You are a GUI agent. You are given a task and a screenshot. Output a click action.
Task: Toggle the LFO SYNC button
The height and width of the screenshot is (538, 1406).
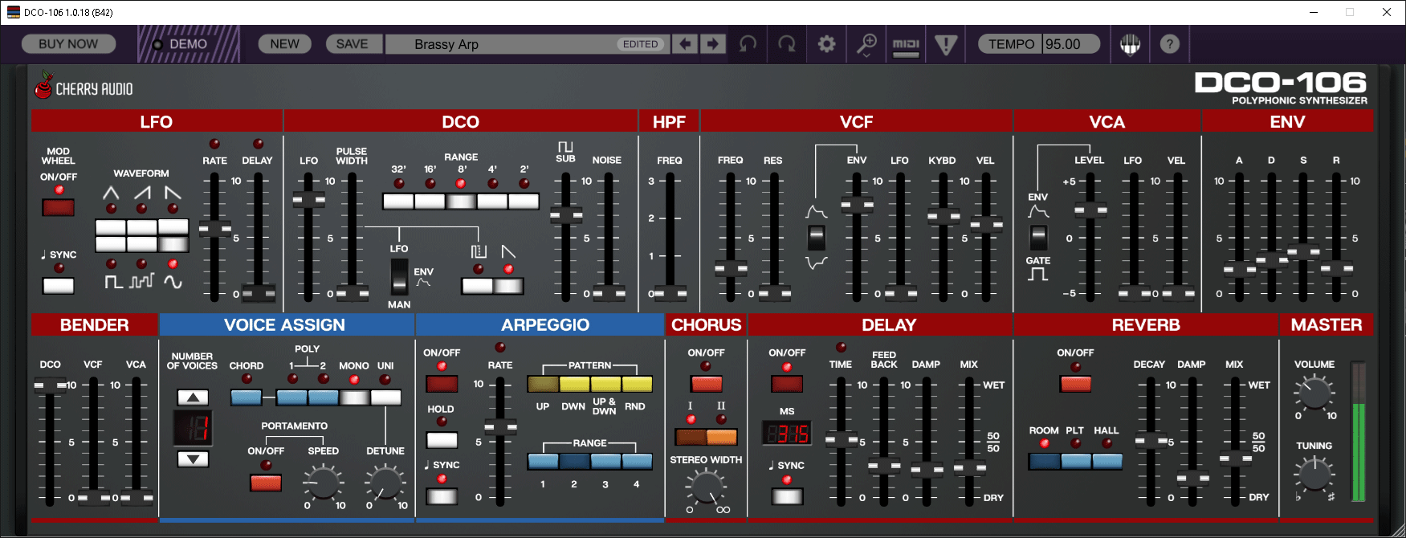pos(59,286)
